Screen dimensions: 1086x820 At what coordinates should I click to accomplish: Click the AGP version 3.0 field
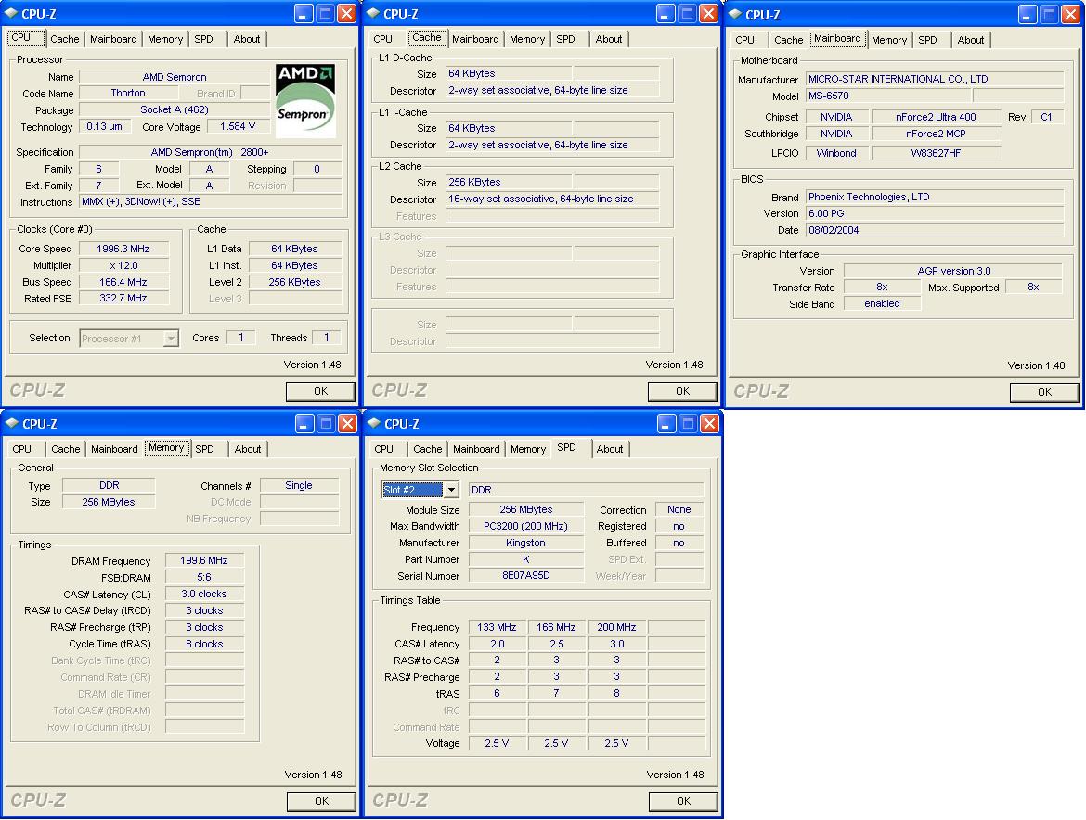point(953,271)
